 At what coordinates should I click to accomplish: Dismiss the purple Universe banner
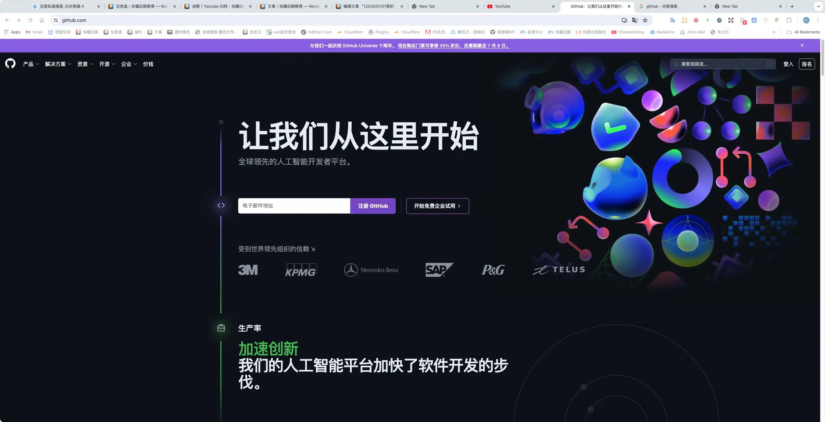(802, 45)
